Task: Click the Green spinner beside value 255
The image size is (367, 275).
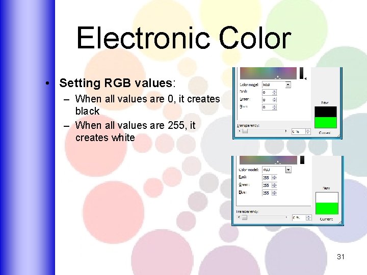Action: click(x=274, y=185)
